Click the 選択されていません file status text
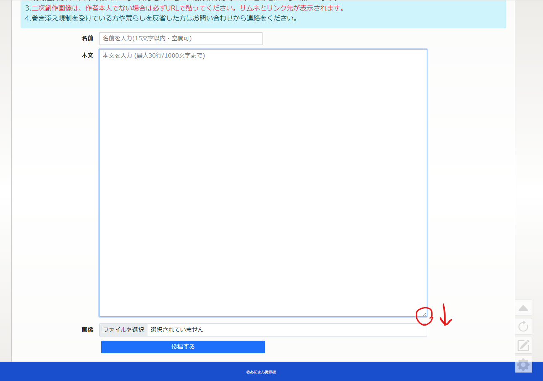 pyautogui.click(x=177, y=330)
